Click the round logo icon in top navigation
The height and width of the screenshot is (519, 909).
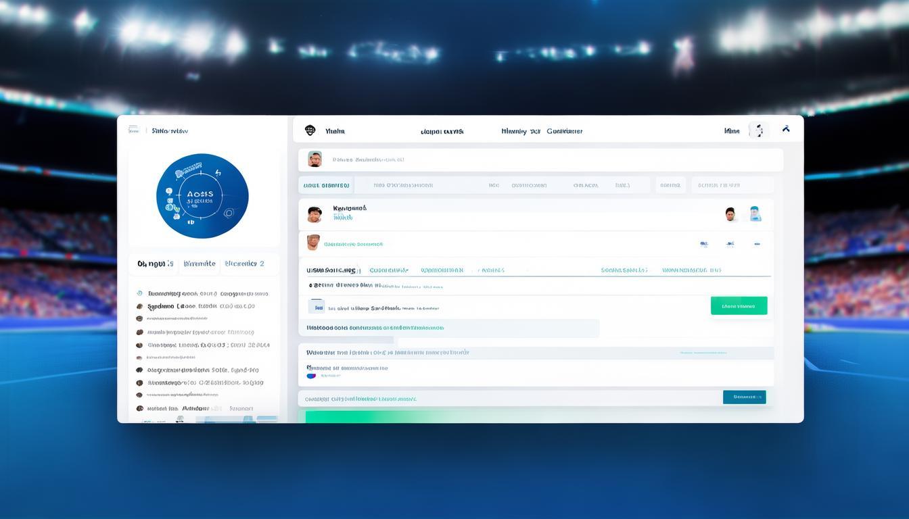[310, 130]
